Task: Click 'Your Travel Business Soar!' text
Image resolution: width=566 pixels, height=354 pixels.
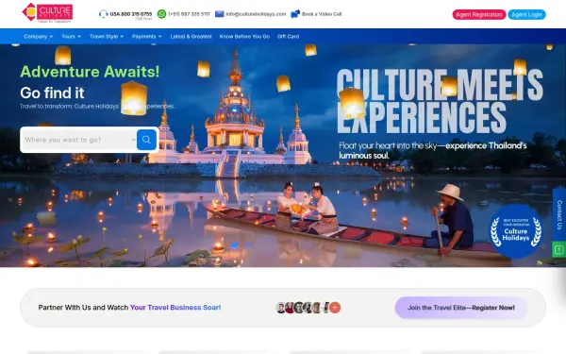Action: (x=175, y=308)
